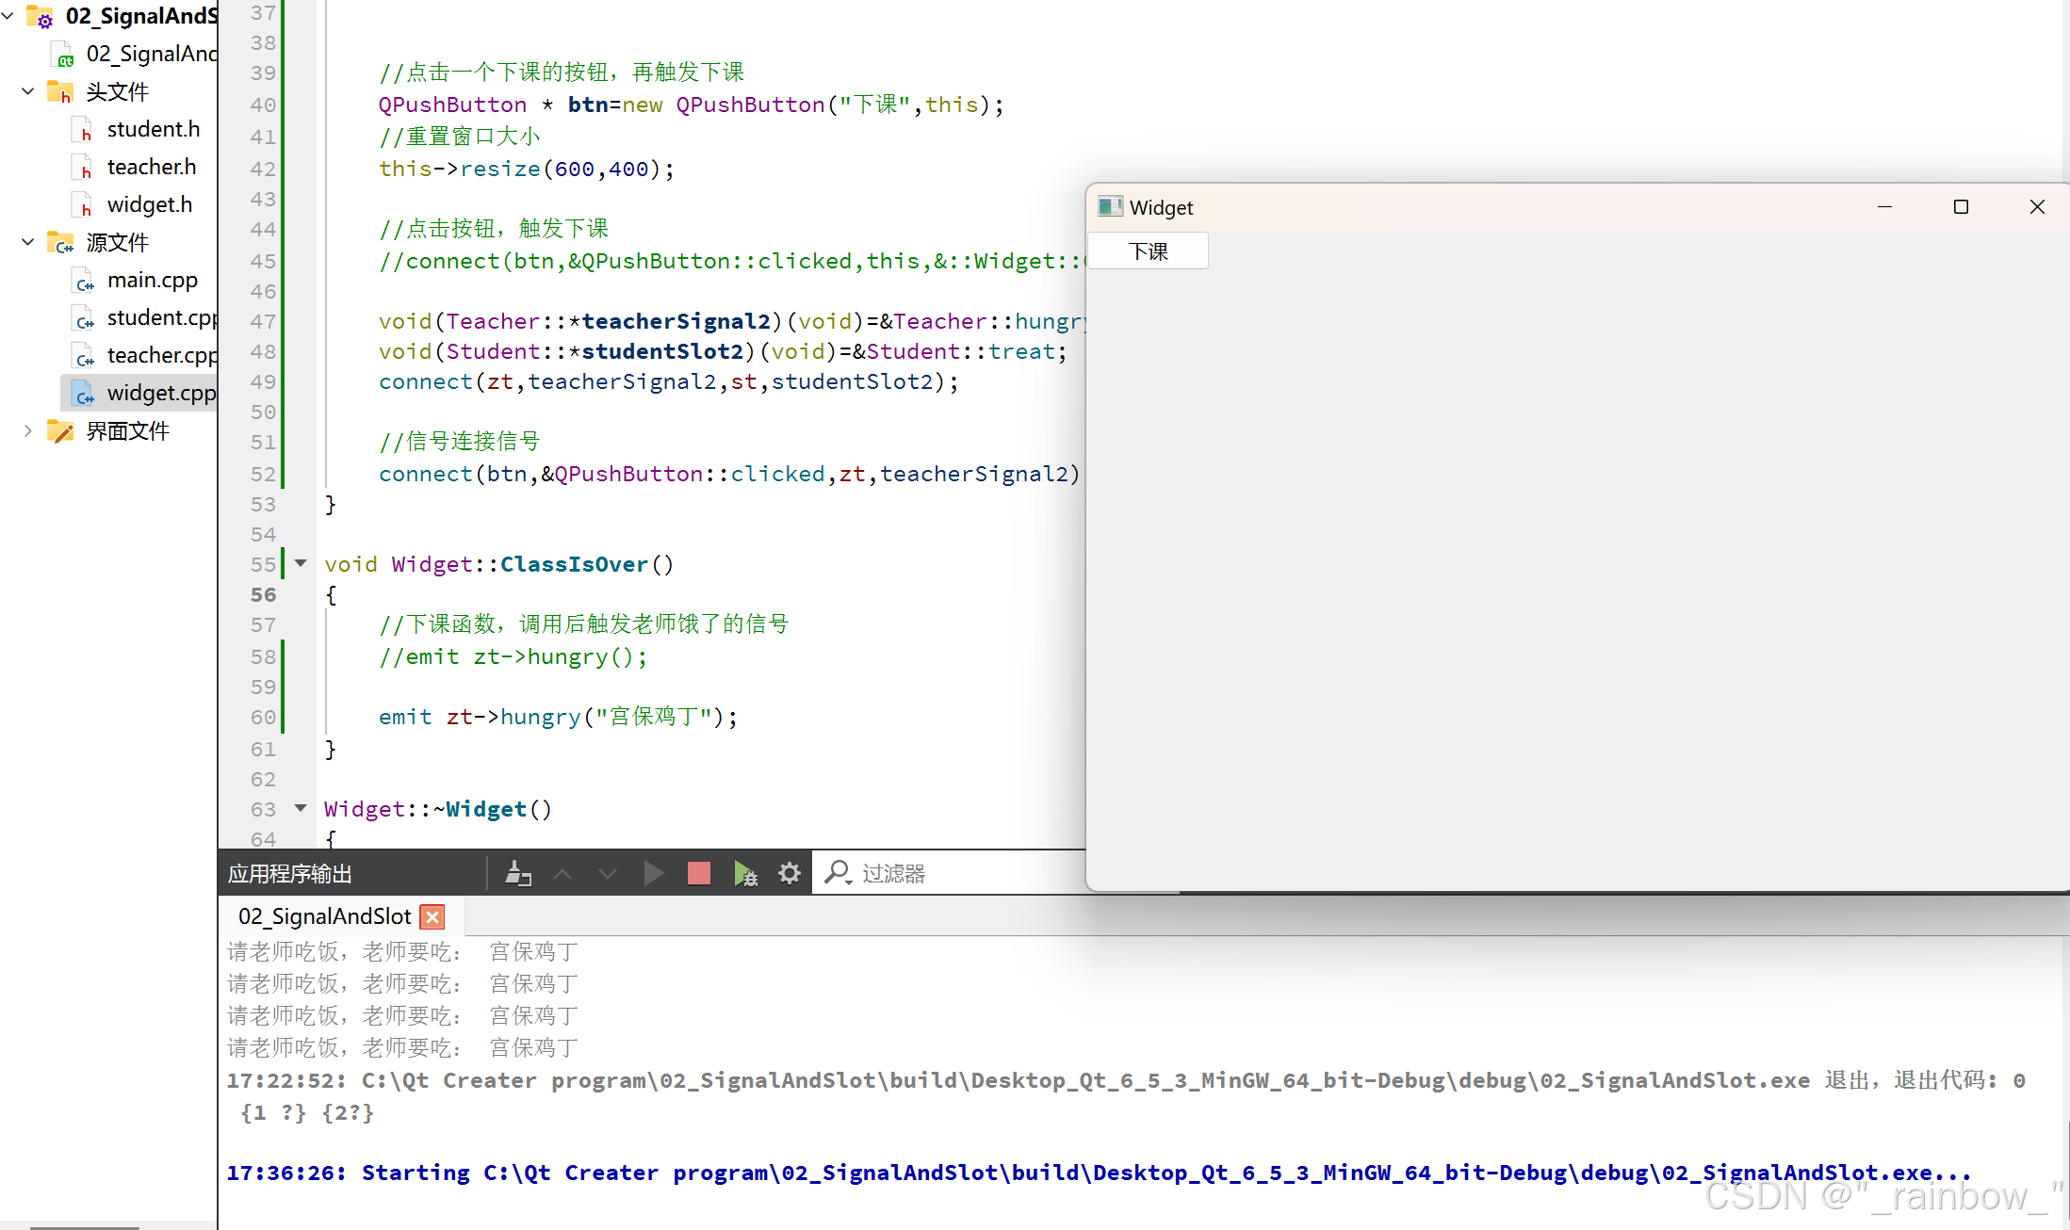The height and width of the screenshot is (1230, 2070).
Task: Click the green debug-run icon
Action: [x=744, y=874]
